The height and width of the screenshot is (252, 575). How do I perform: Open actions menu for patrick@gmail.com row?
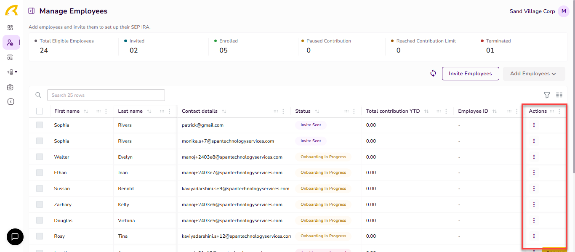534,125
